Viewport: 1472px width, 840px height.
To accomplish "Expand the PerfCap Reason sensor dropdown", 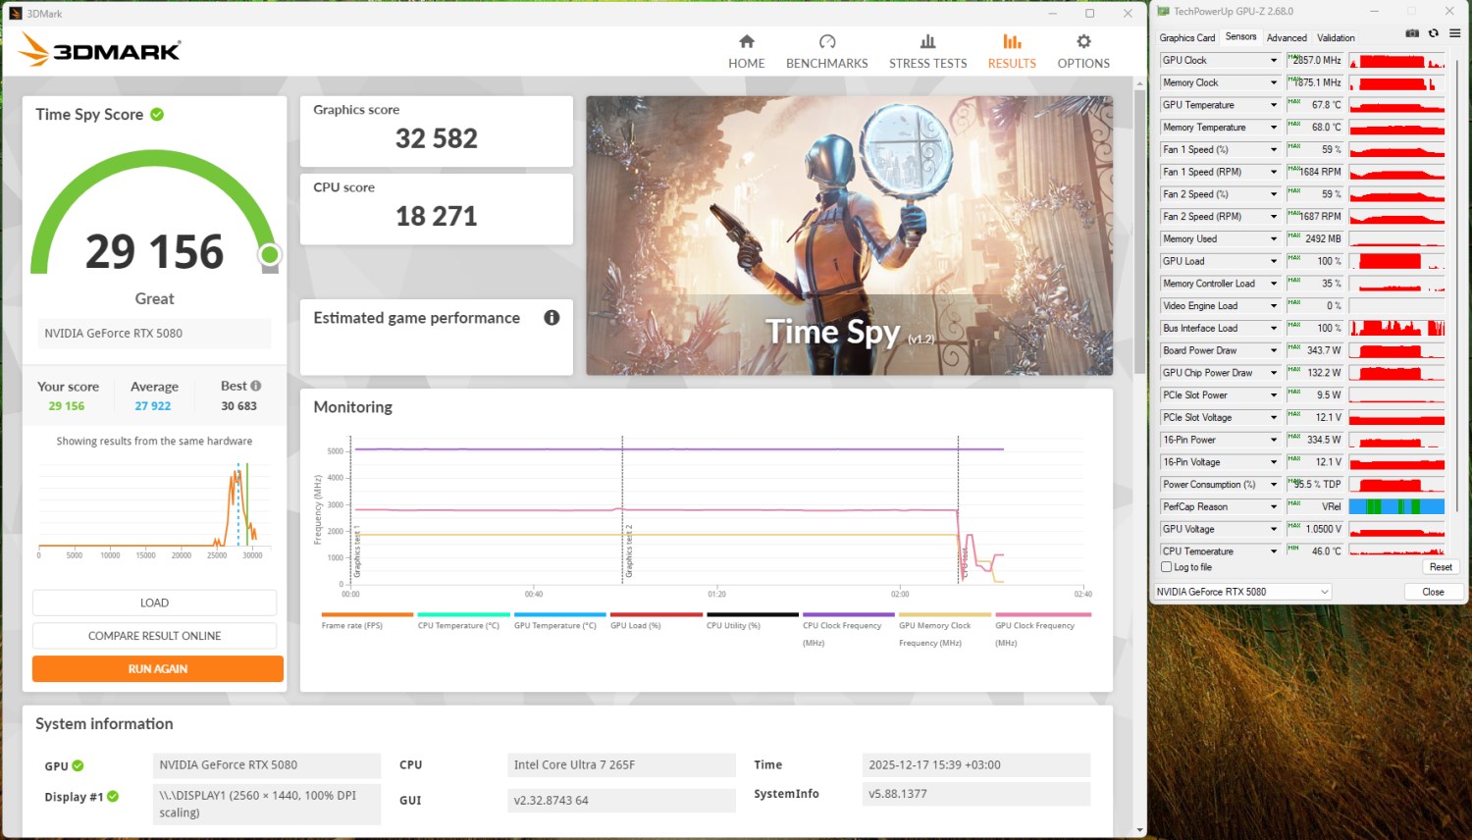I will [1274, 507].
